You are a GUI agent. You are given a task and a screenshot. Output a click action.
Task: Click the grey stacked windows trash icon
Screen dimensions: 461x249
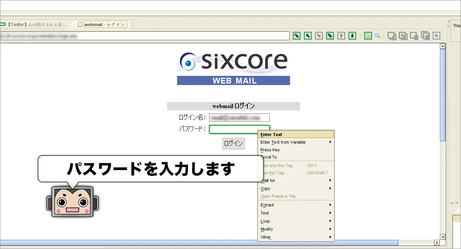[425, 36]
